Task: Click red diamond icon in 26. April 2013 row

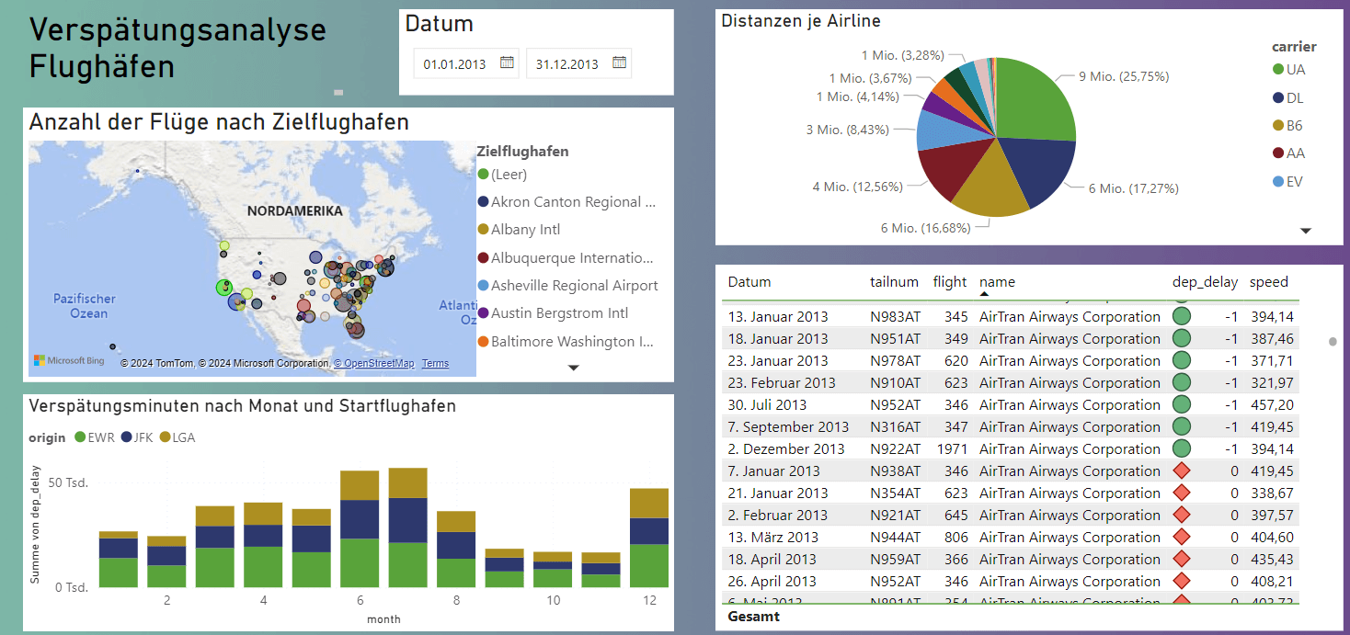Action: 1182,581
